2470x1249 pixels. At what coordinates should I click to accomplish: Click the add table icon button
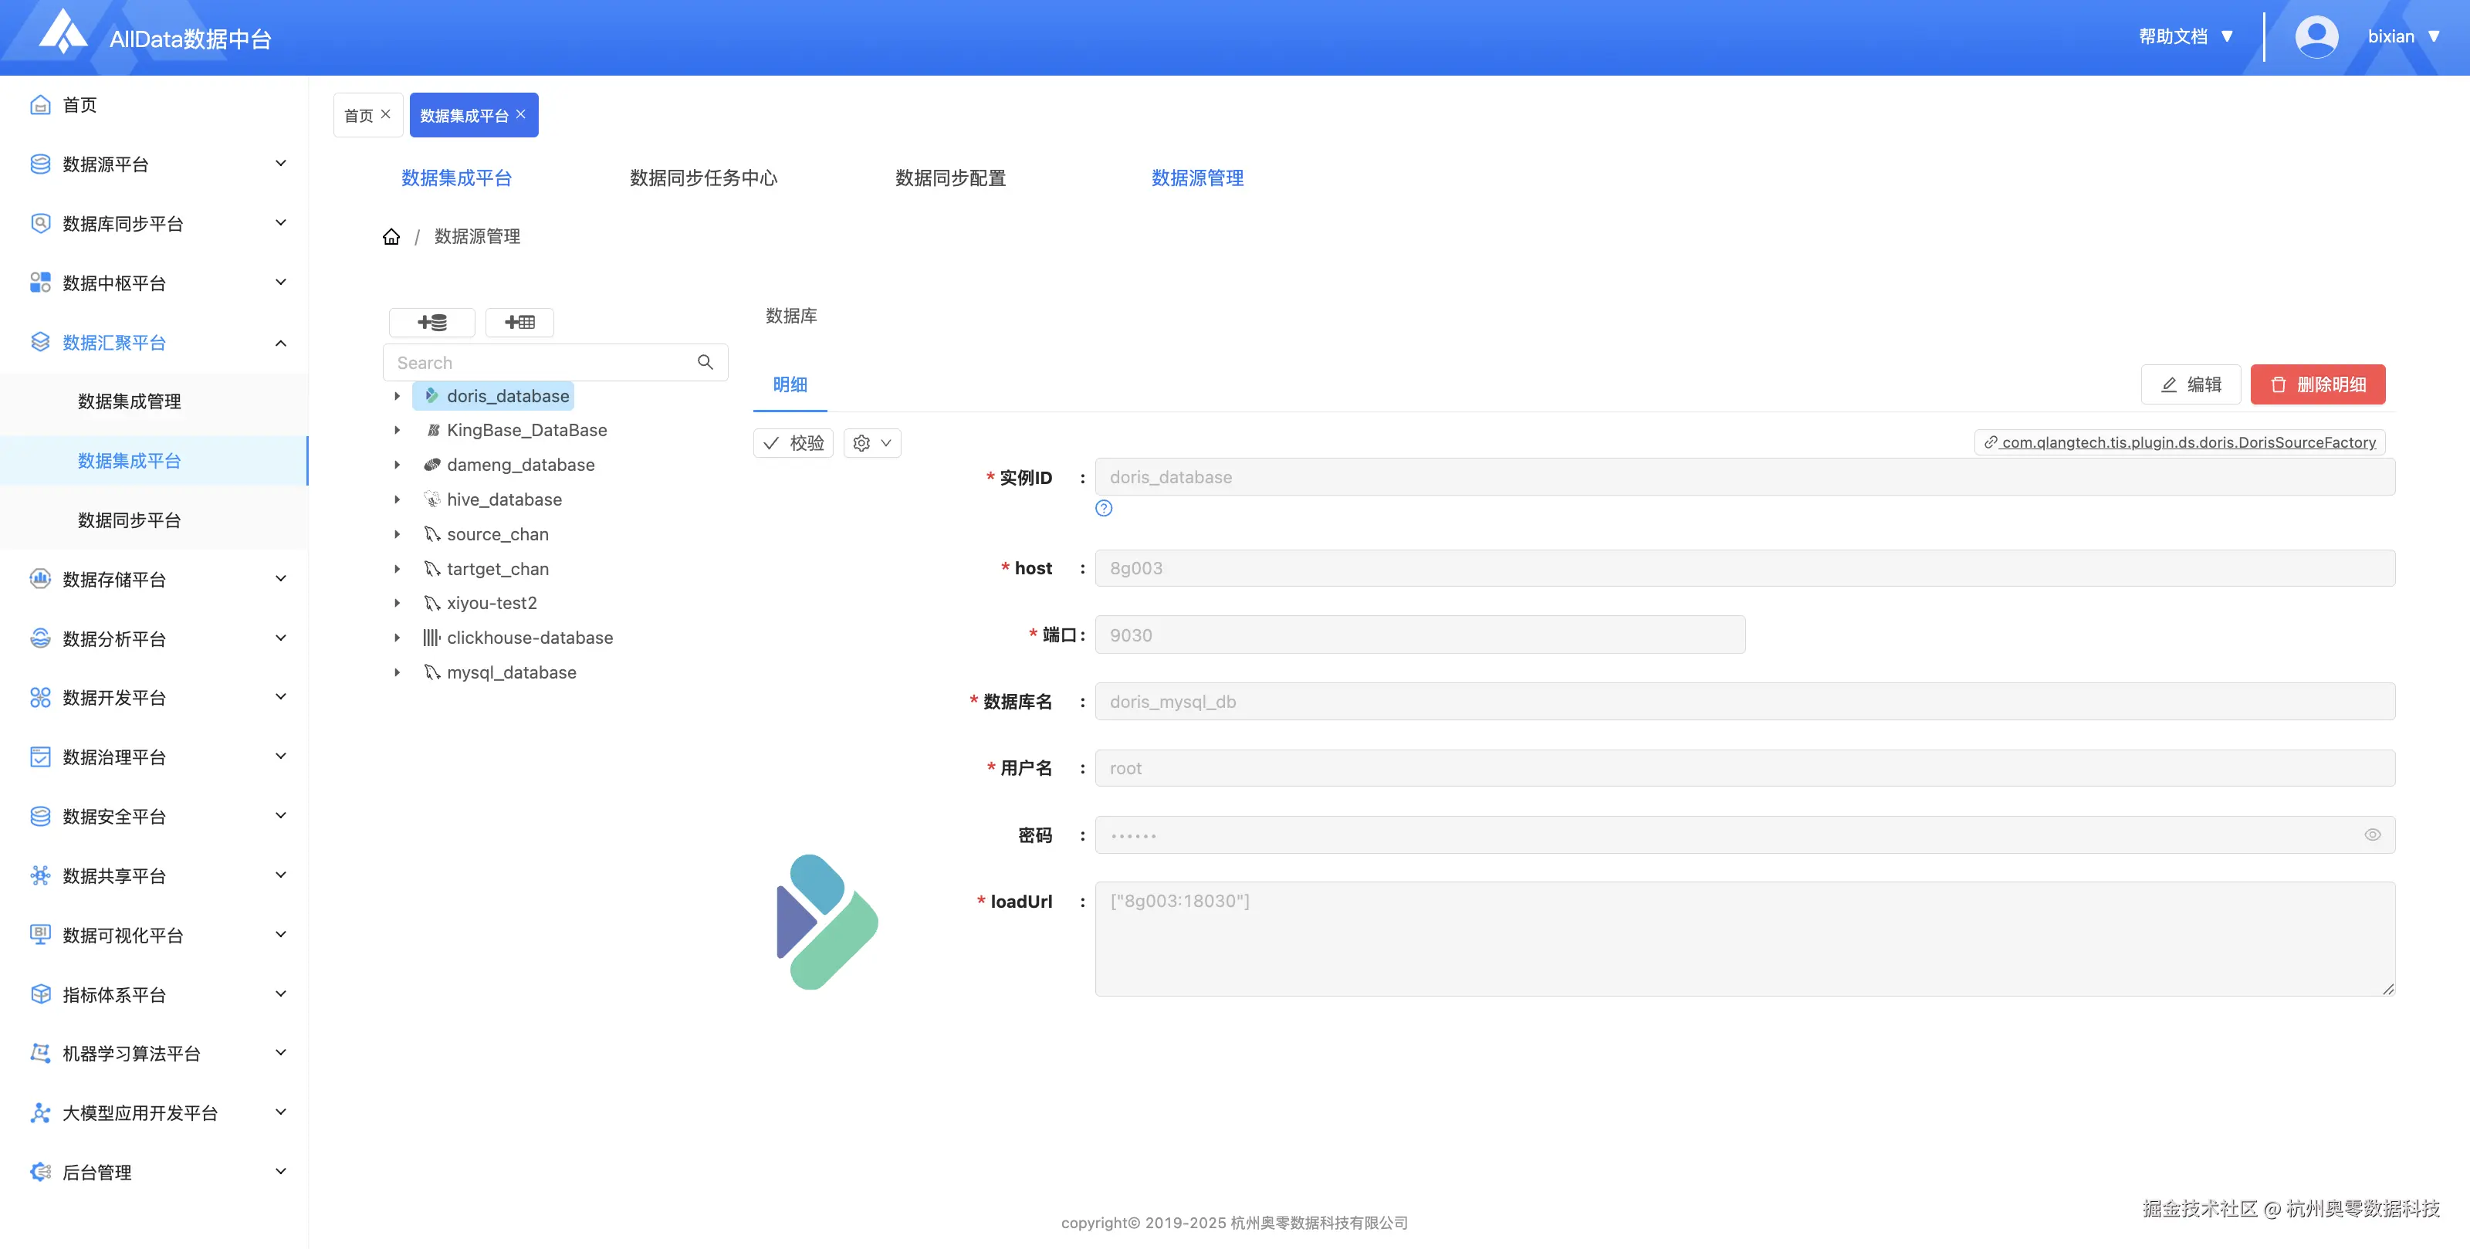519,323
